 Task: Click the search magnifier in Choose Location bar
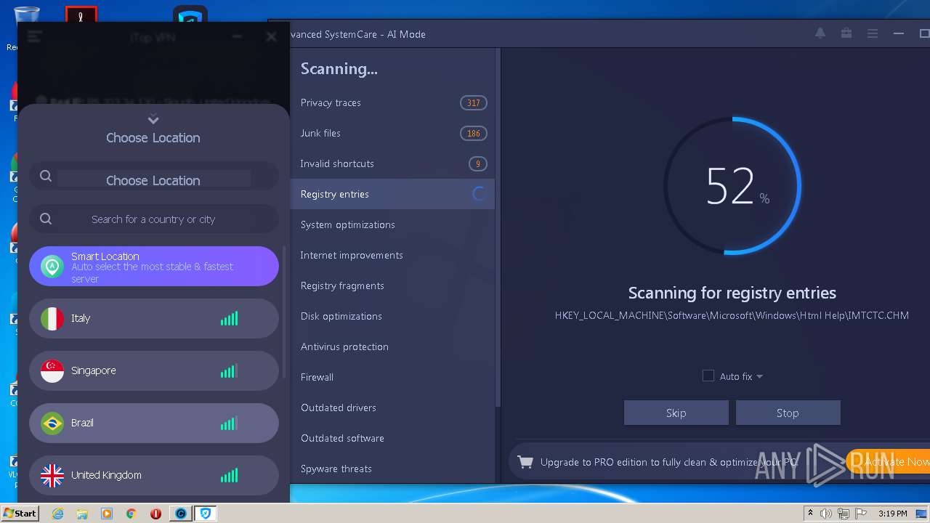[45, 176]
